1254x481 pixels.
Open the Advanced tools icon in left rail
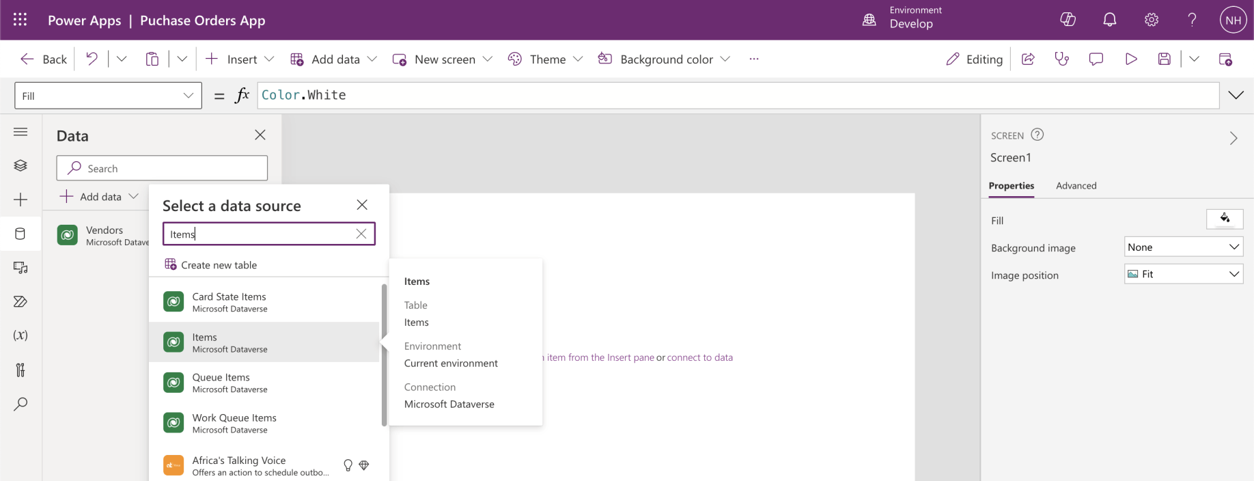pyautogui.click(x=20, y=370)
